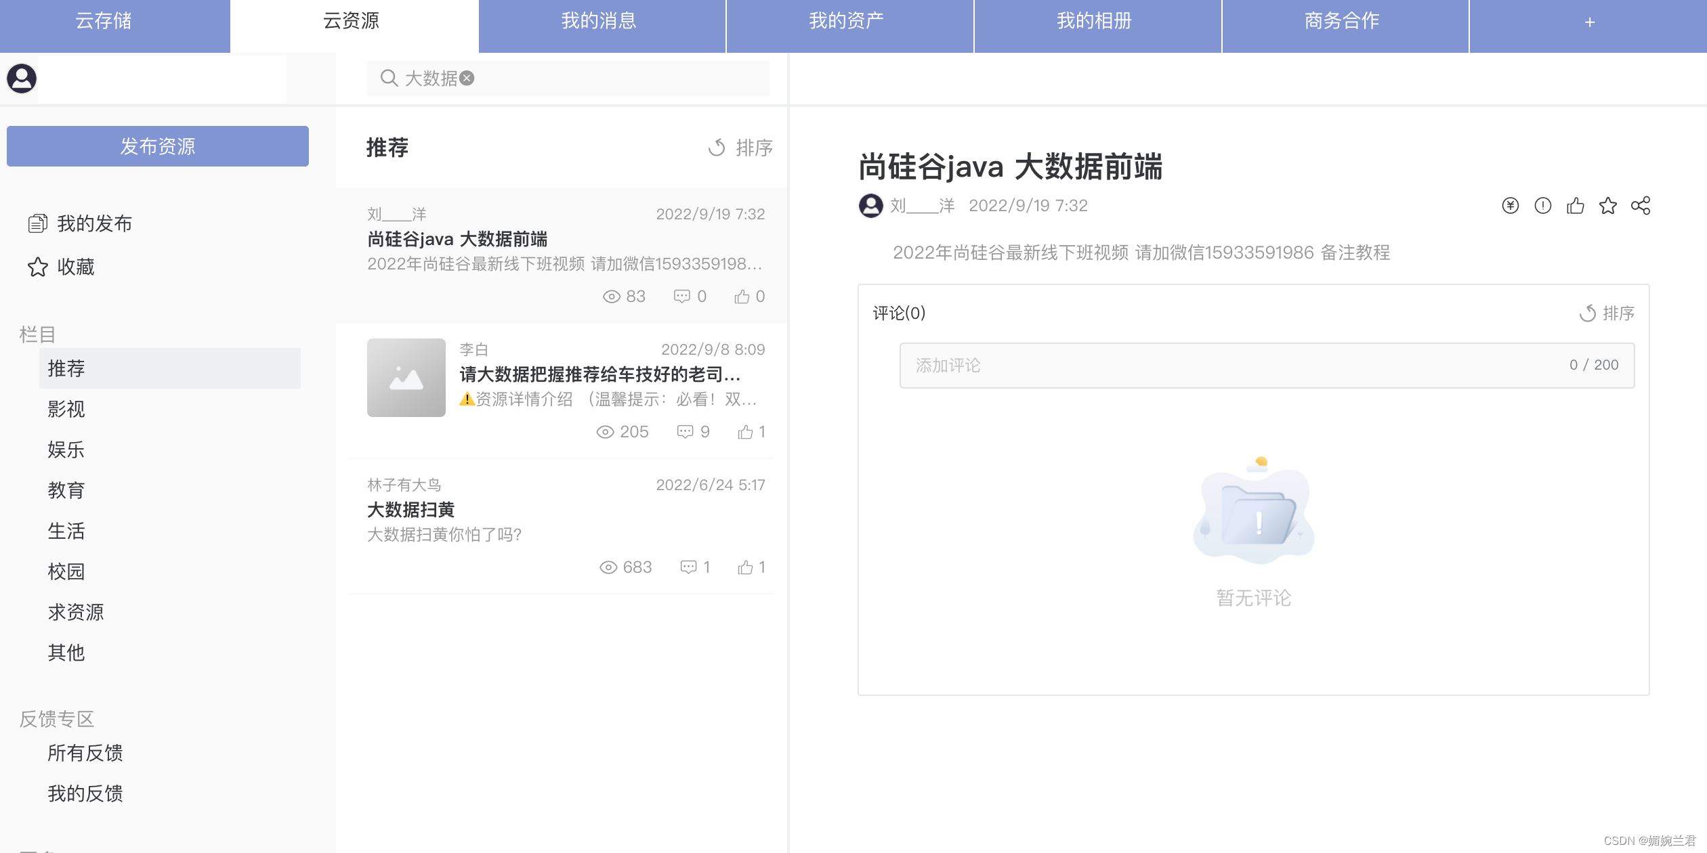Screen dimensions: 1707x853
Task: Click the 发布资源 button
Action: pos(158,146)
